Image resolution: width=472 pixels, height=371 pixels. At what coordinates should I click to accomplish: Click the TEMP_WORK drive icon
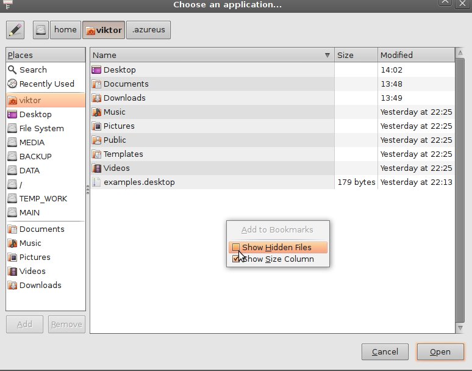(12, 198)
